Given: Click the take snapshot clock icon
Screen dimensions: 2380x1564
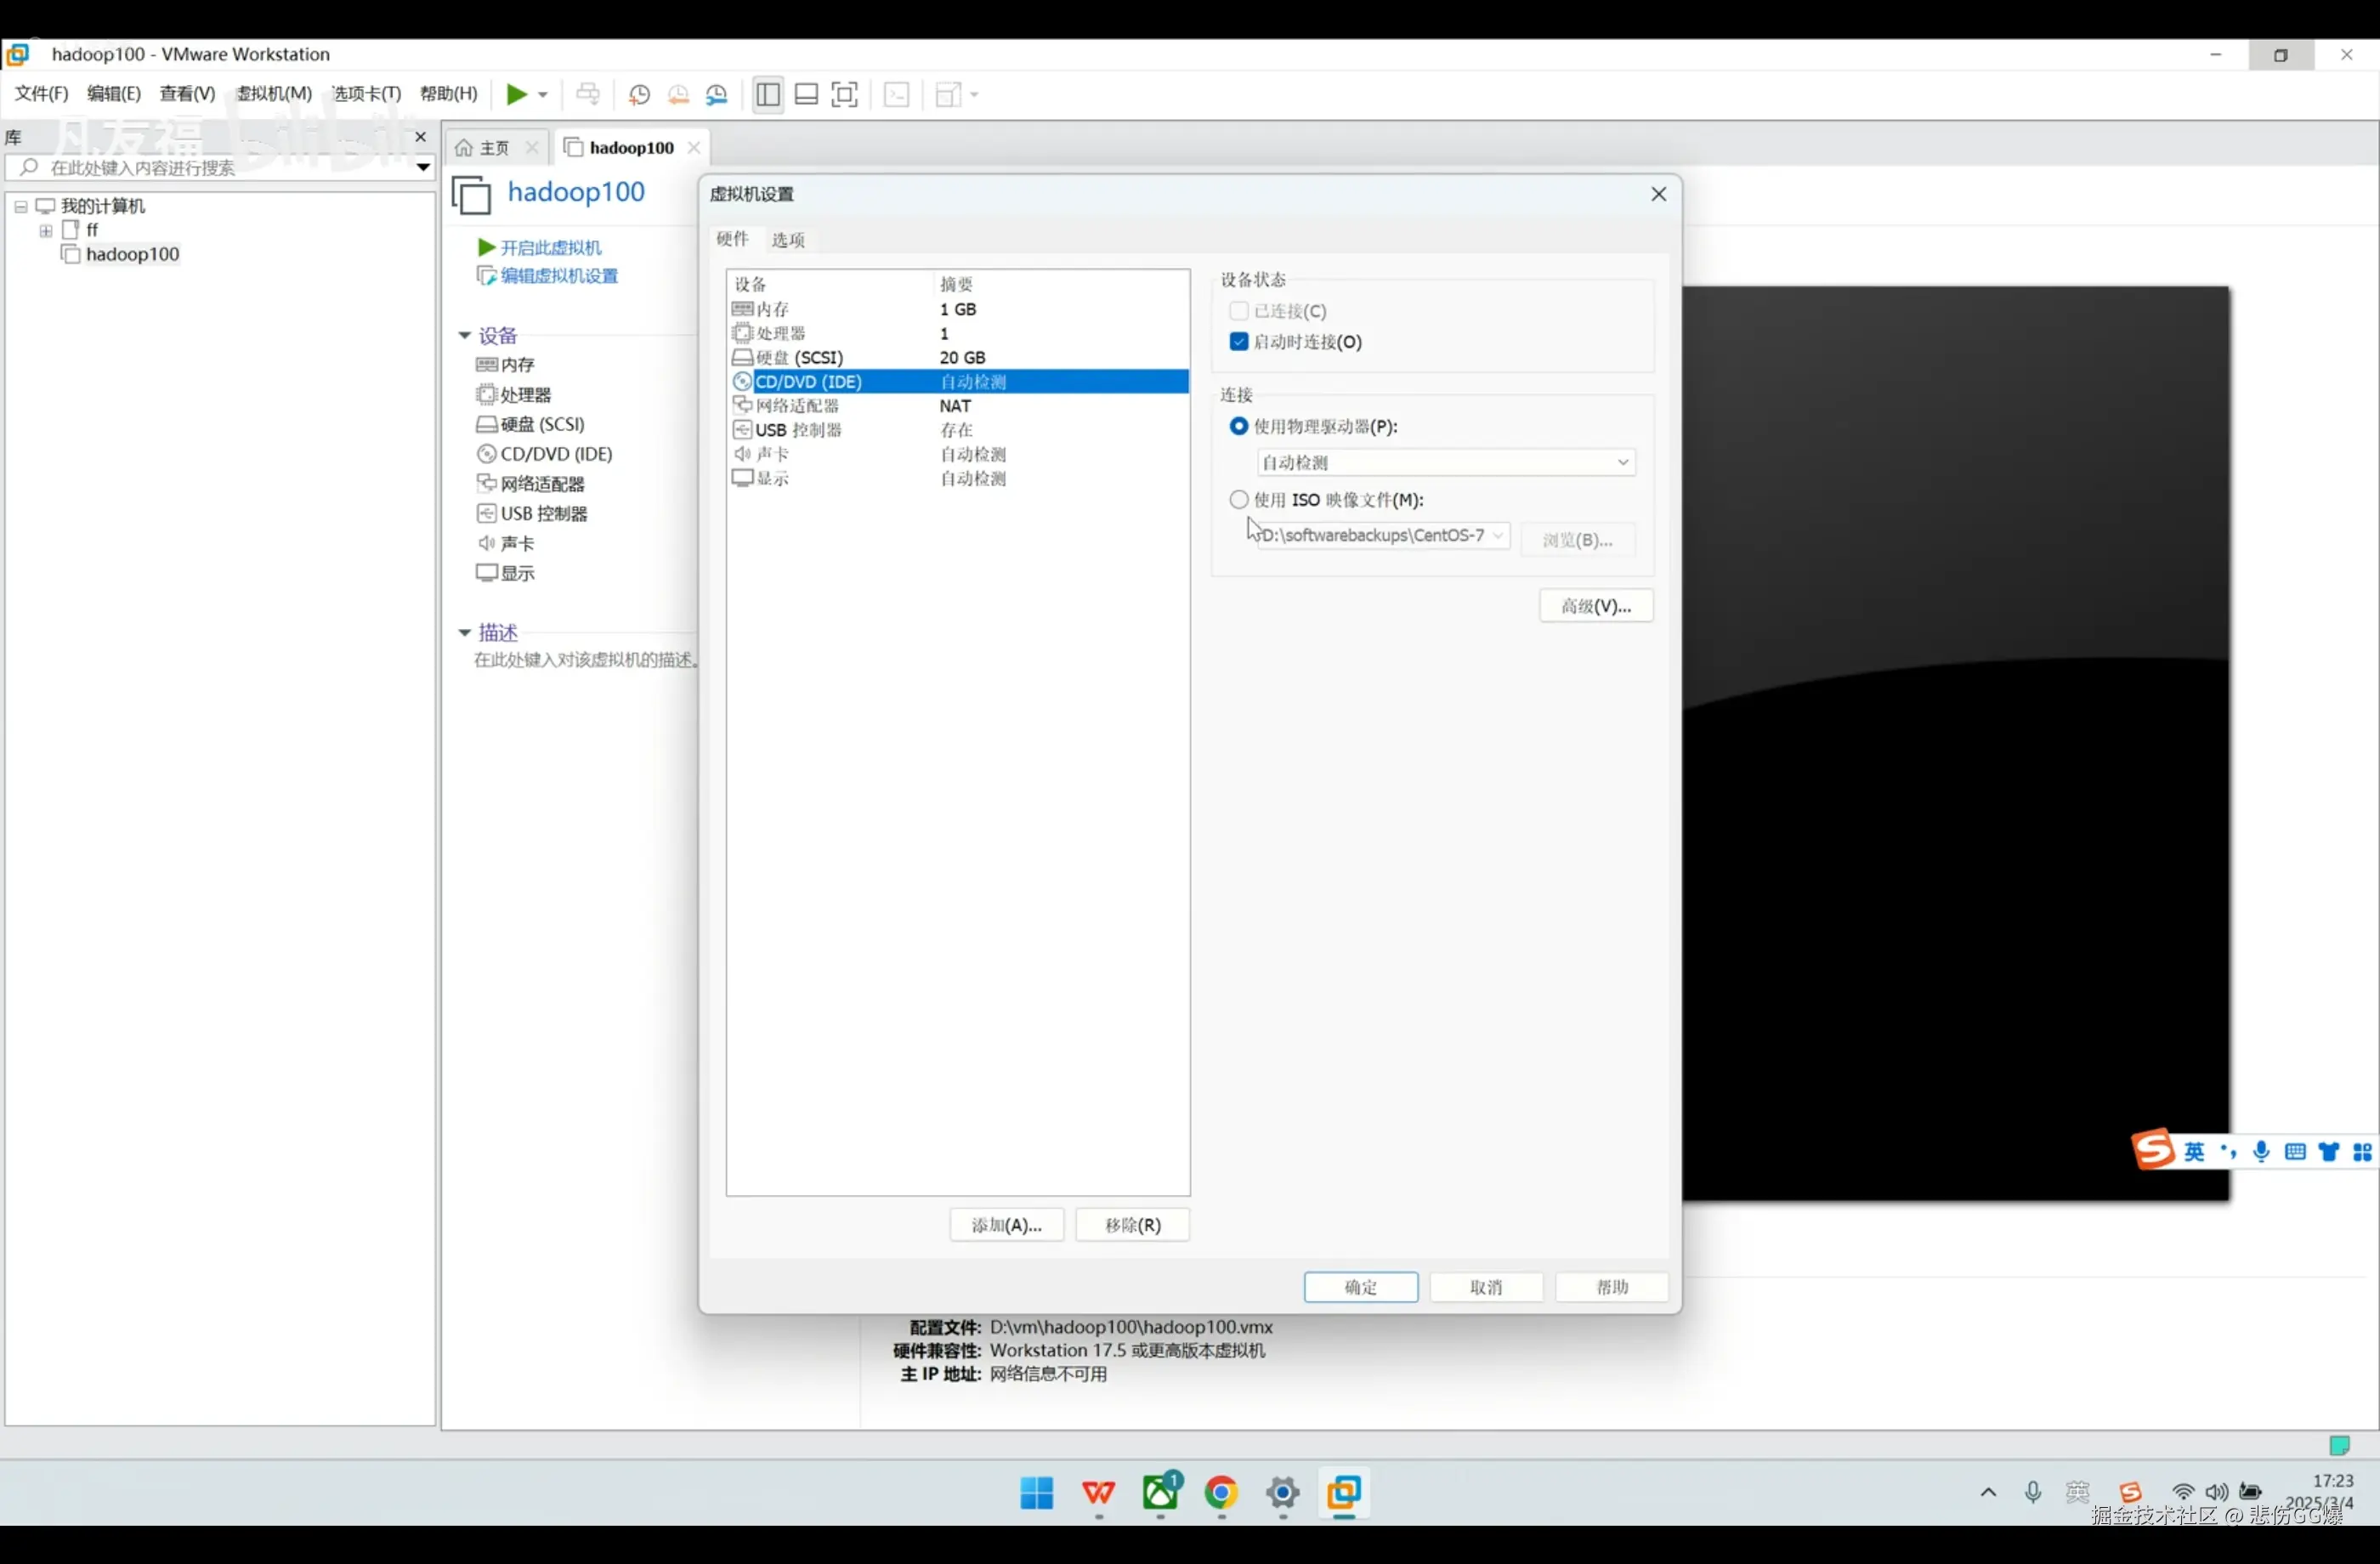Looking at the screenshot, I should pos(639,94).
